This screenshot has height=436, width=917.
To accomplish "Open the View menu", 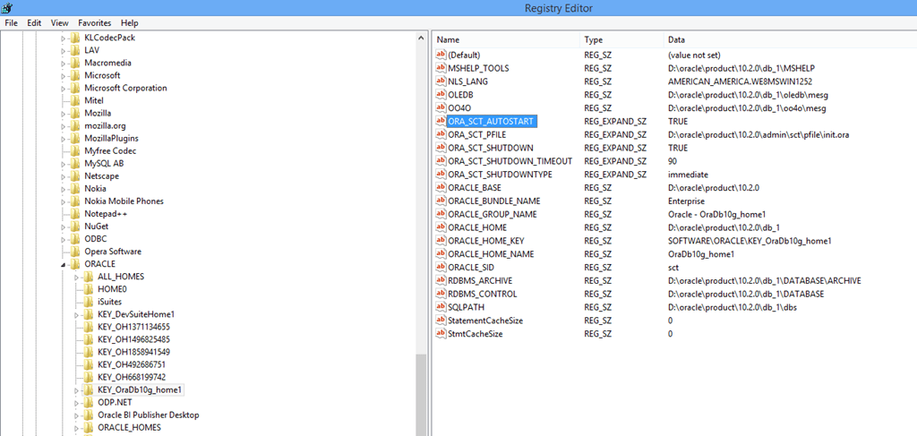I will [x=60, y=22].
